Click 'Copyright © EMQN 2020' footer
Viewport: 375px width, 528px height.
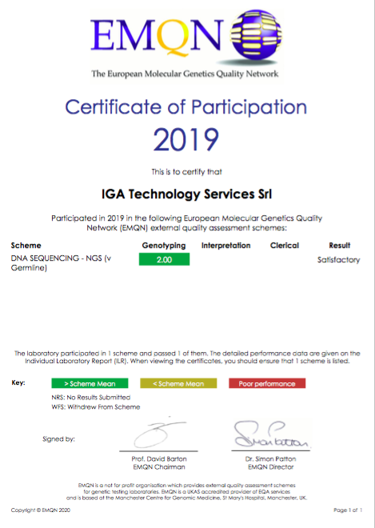coord(41,510)
